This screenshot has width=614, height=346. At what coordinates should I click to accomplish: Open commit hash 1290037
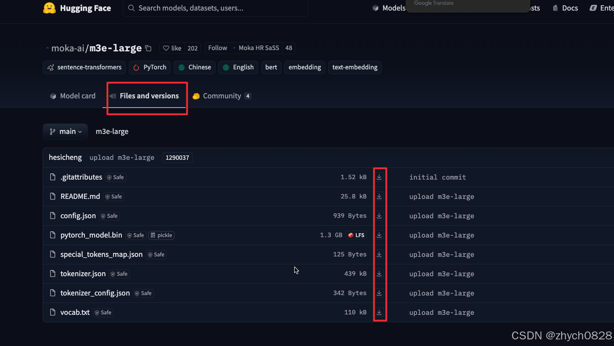pyautogui.click(x=177, y=158)
